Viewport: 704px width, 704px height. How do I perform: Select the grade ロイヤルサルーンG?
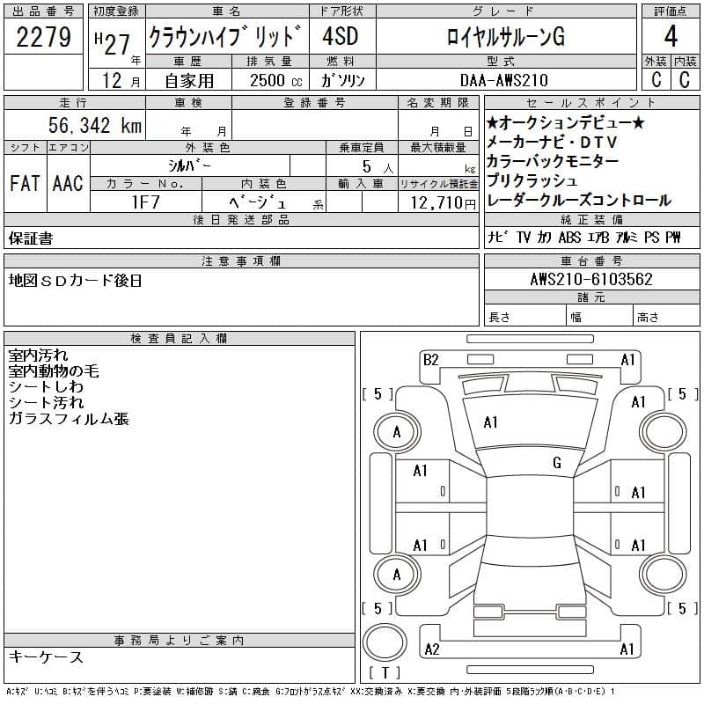coord(504,38)
